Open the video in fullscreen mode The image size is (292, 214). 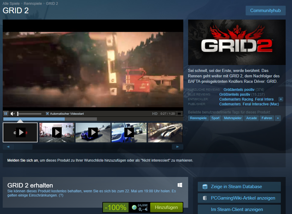[x=179, y=113]
